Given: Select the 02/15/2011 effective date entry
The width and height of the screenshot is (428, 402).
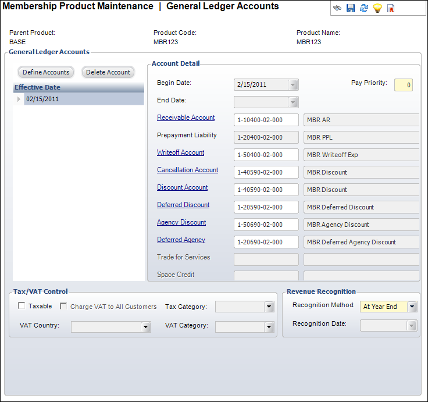Looking at the screenshot, I should (42, 99).
